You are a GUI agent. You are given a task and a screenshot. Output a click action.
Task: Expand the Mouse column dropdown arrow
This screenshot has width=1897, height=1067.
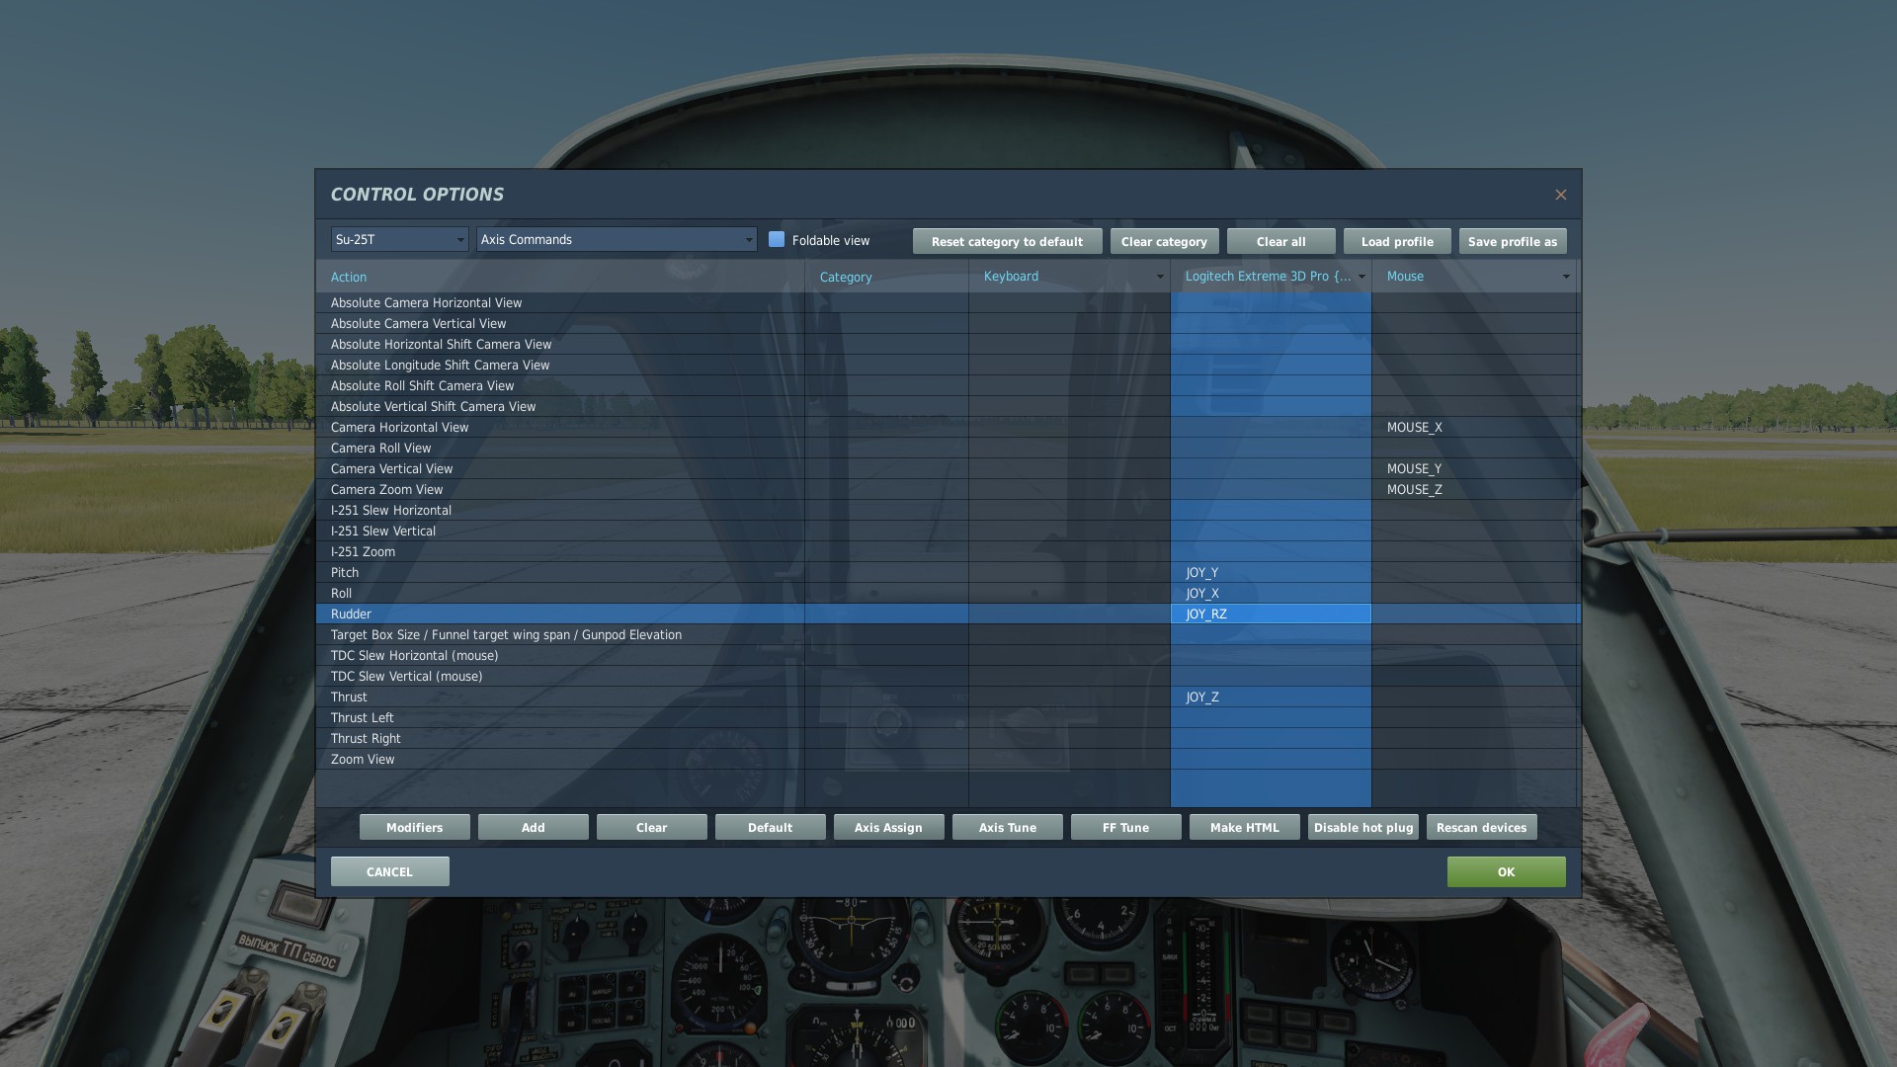tap(1565, 277)
